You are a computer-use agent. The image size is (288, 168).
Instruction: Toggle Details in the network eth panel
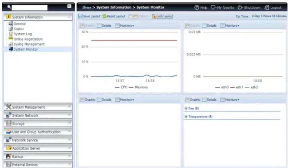[x=209, y=26]
